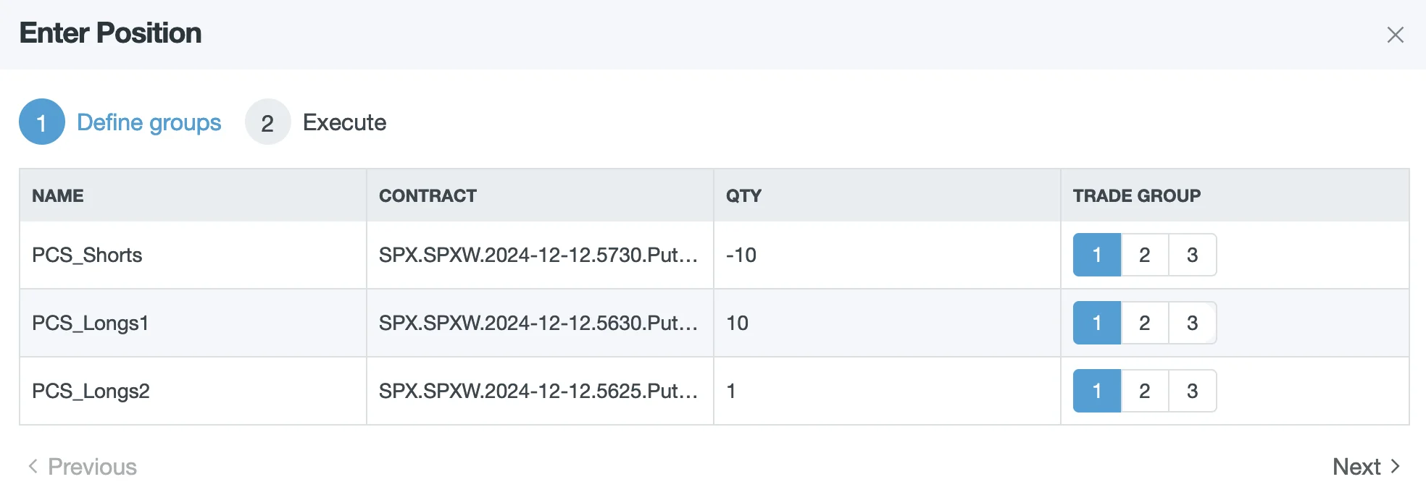Assign PCS_Shorts to trade group 3

point(1192,255)
